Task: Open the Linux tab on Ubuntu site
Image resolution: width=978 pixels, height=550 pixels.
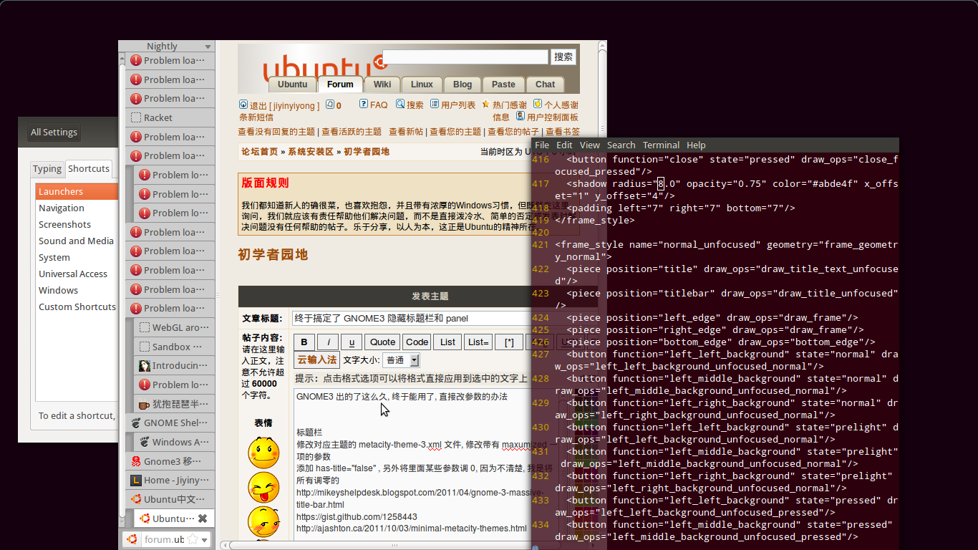Action: 422,85
